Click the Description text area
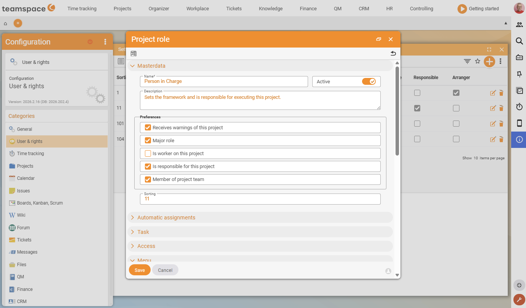526x308 pixels. 261,100
